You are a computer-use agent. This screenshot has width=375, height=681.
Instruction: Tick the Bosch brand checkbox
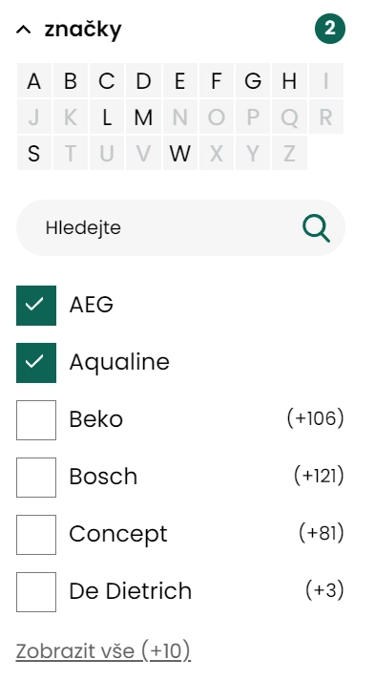coord(36,478)
